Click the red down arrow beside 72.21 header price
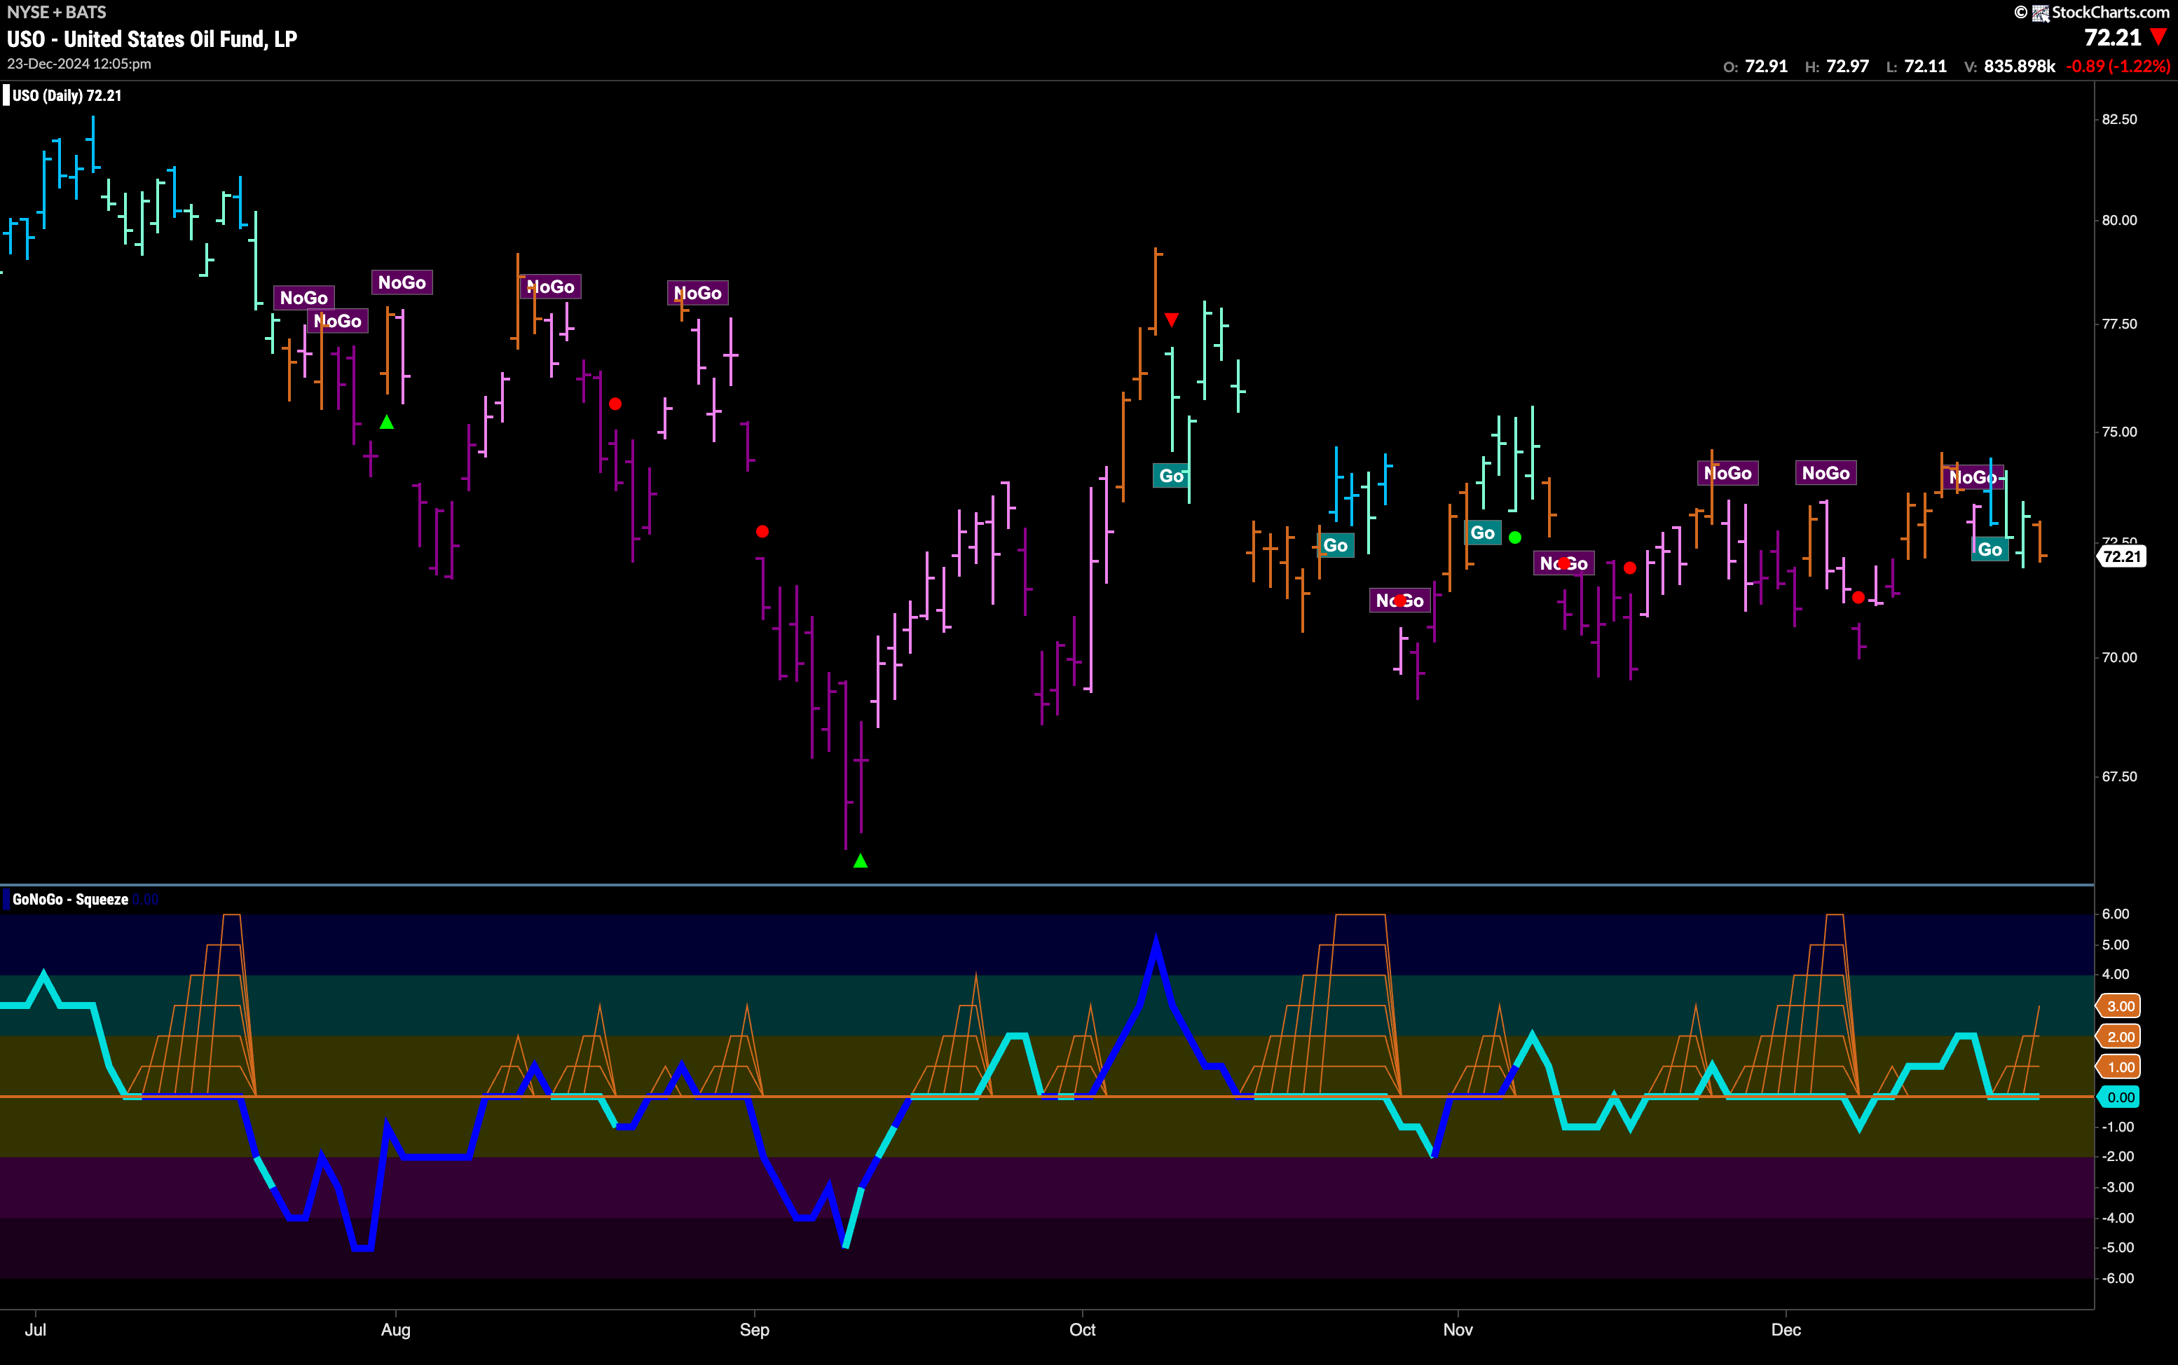This screenshot has width=2178, height=1365. point(2158,37)
